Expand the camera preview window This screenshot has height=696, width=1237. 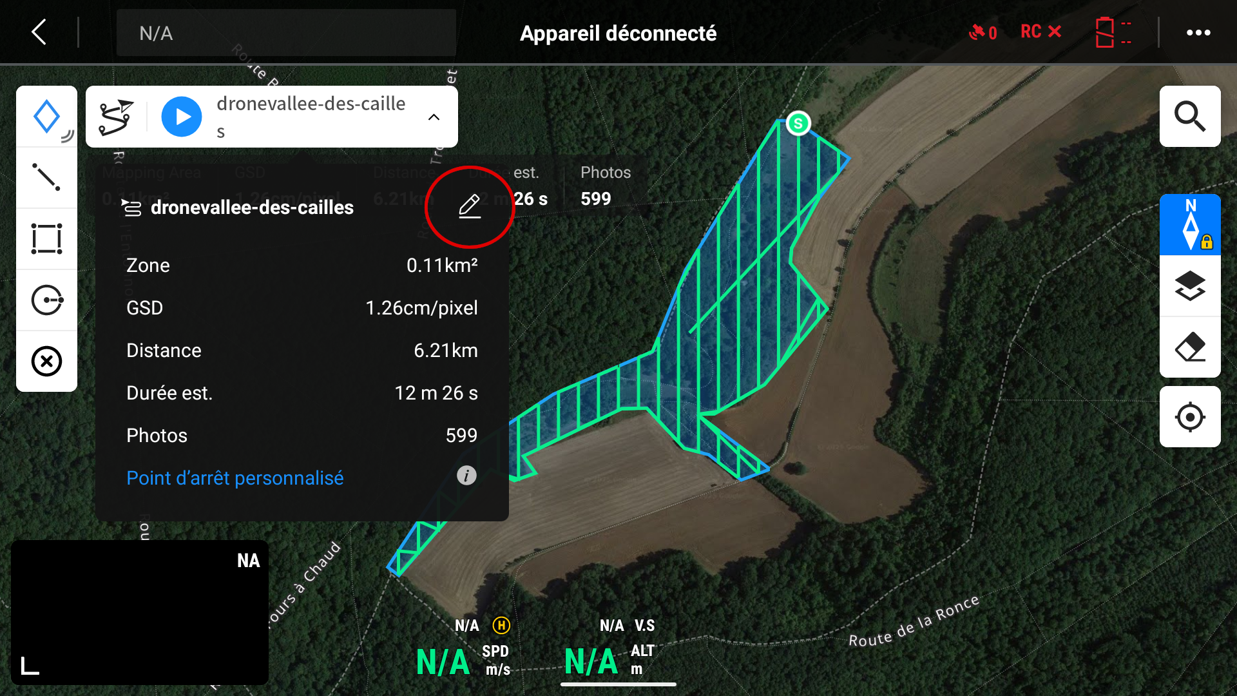point(30,666)
